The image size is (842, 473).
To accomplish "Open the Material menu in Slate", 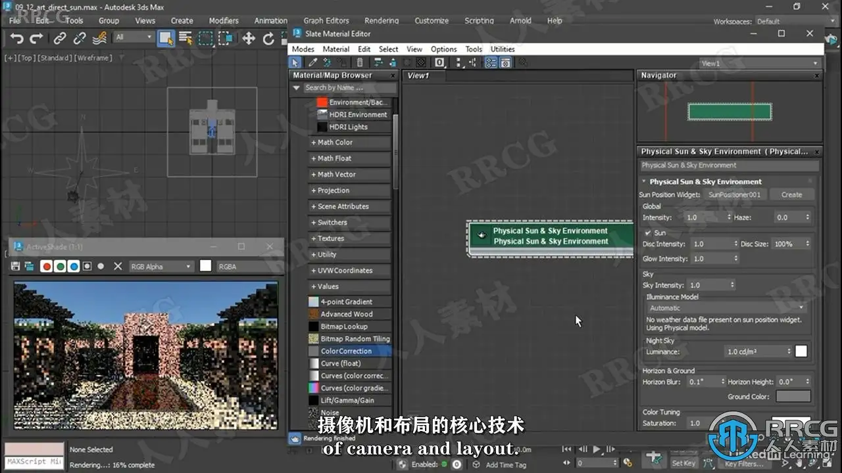I will tap(336, 49).
